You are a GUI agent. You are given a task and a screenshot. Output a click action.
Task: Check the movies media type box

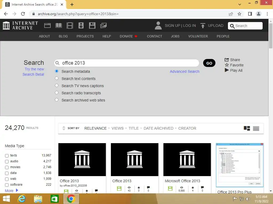[x=7, y=167]
